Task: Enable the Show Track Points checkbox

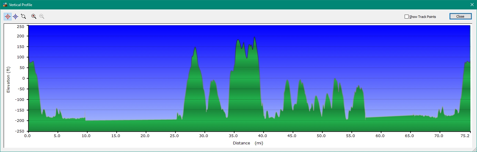Action: [406, 17]
